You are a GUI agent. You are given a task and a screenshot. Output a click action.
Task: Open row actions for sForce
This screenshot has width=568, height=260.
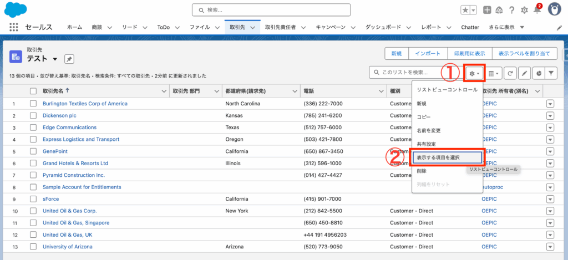pos(550,199)
